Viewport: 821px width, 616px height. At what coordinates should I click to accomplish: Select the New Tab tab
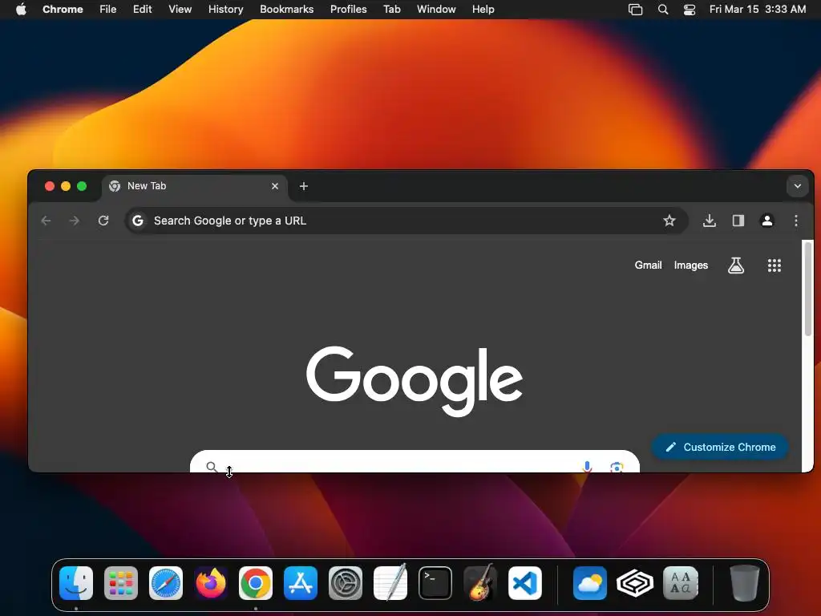195,186
